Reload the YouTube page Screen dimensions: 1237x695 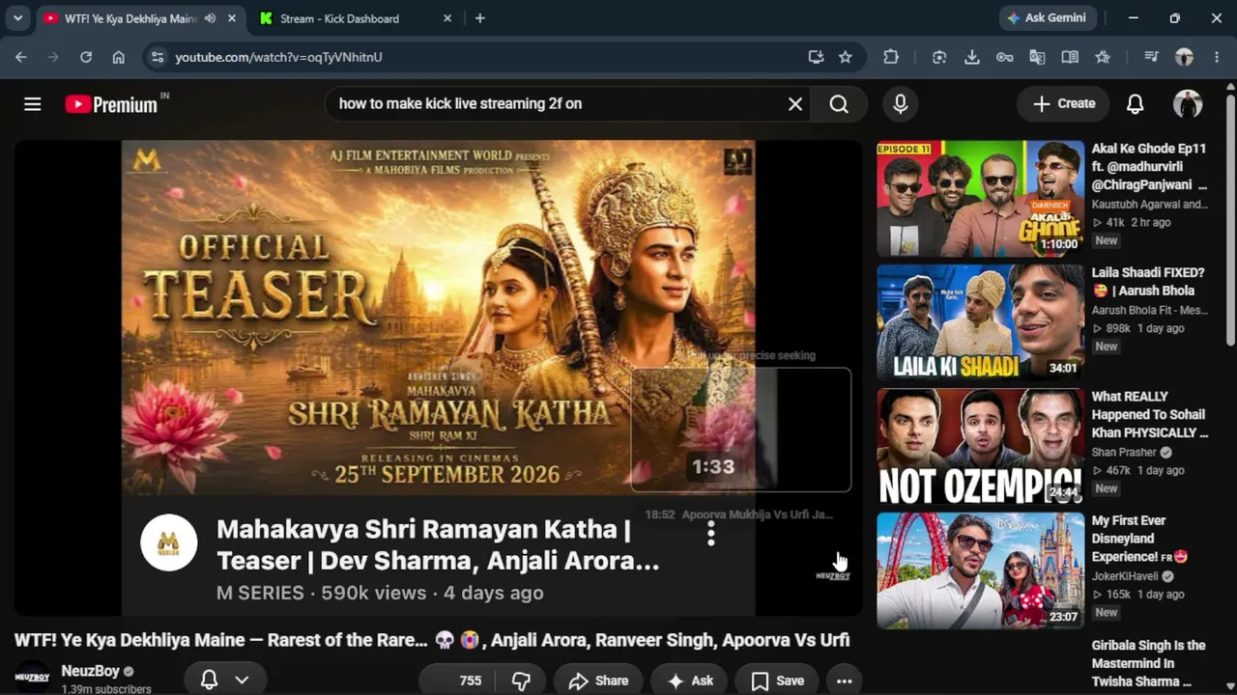(x=86, y=57)
